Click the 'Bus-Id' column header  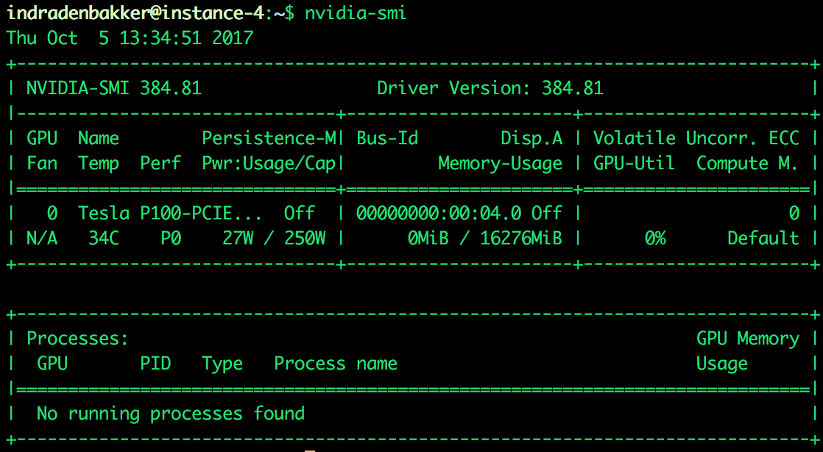387,138
